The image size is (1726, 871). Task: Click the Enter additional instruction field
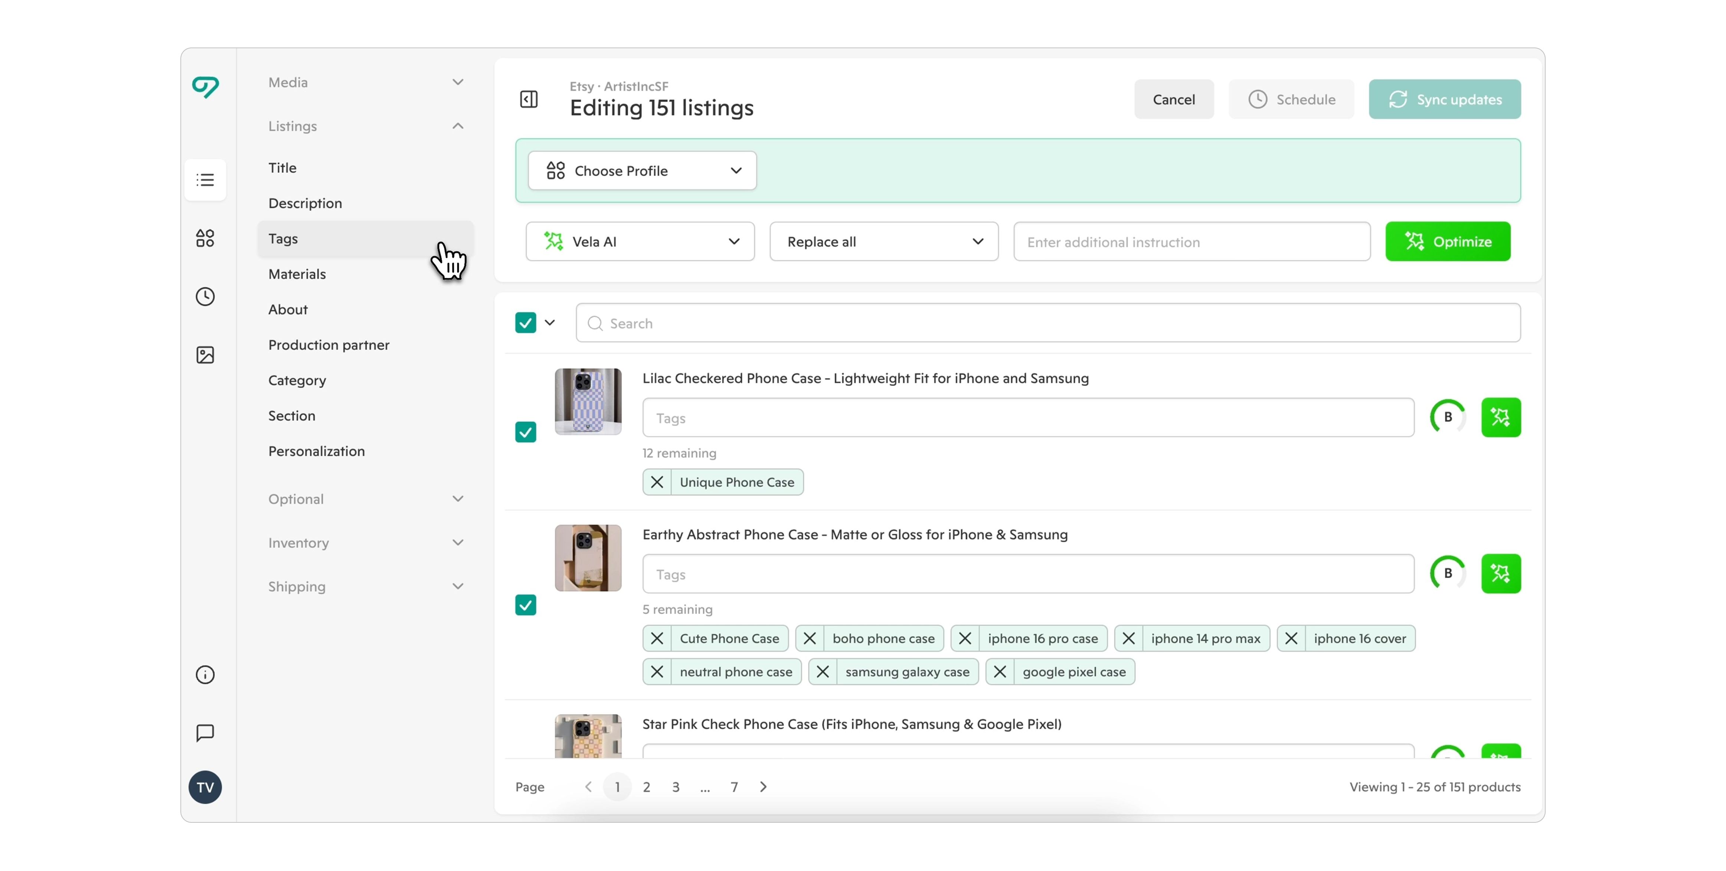(x=1191, y=242)
